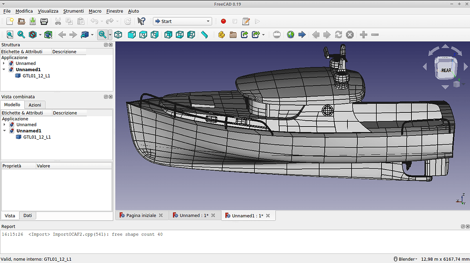Activate the What's This help cursor
The width and height of the screenshot is (470, 263).
[x=141, y=21]
